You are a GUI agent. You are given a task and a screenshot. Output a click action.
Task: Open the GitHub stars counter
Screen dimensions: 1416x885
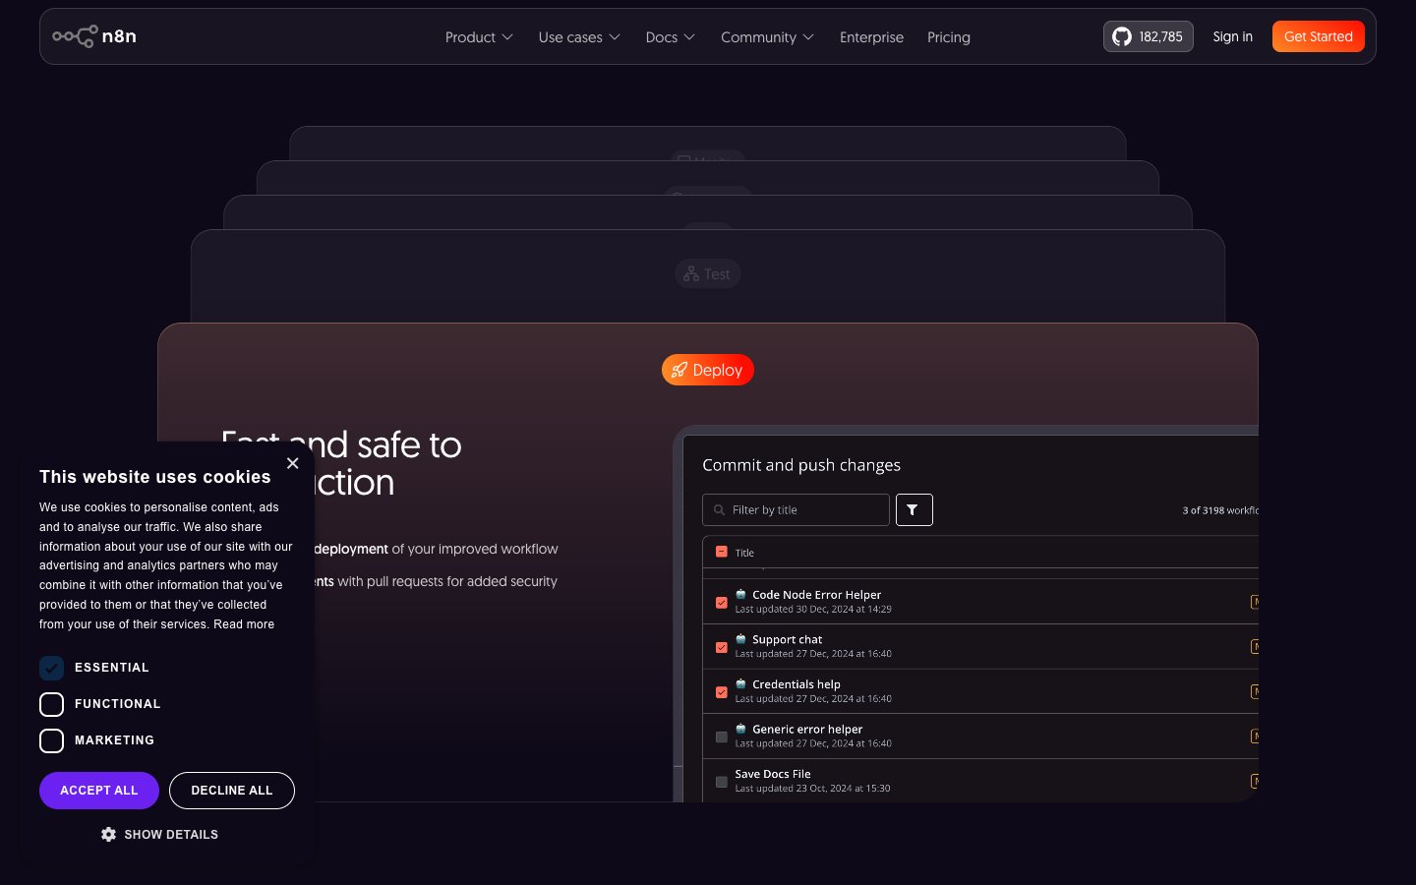1148,36
